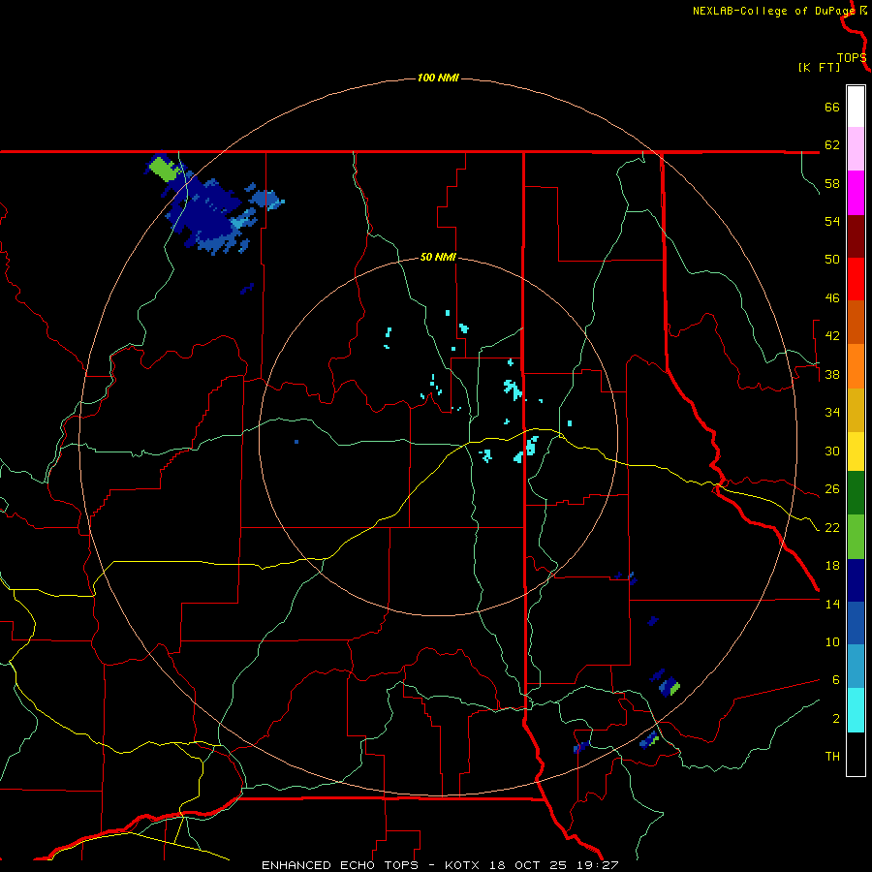Select the 6 legend value
This screenshot has height=872, width=872.
(x=836, y=679)
